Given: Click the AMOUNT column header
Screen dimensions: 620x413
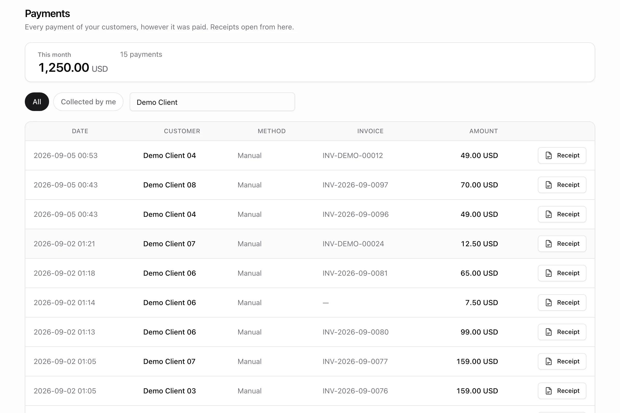Looking at the screenshot, I should (483, 131).
